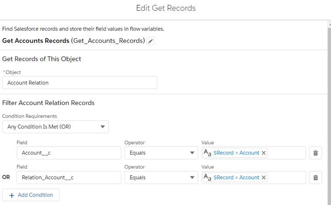Screen dimensions: 331x205
Task: Select the Account__c Field input
Action: tap(69, 153)
